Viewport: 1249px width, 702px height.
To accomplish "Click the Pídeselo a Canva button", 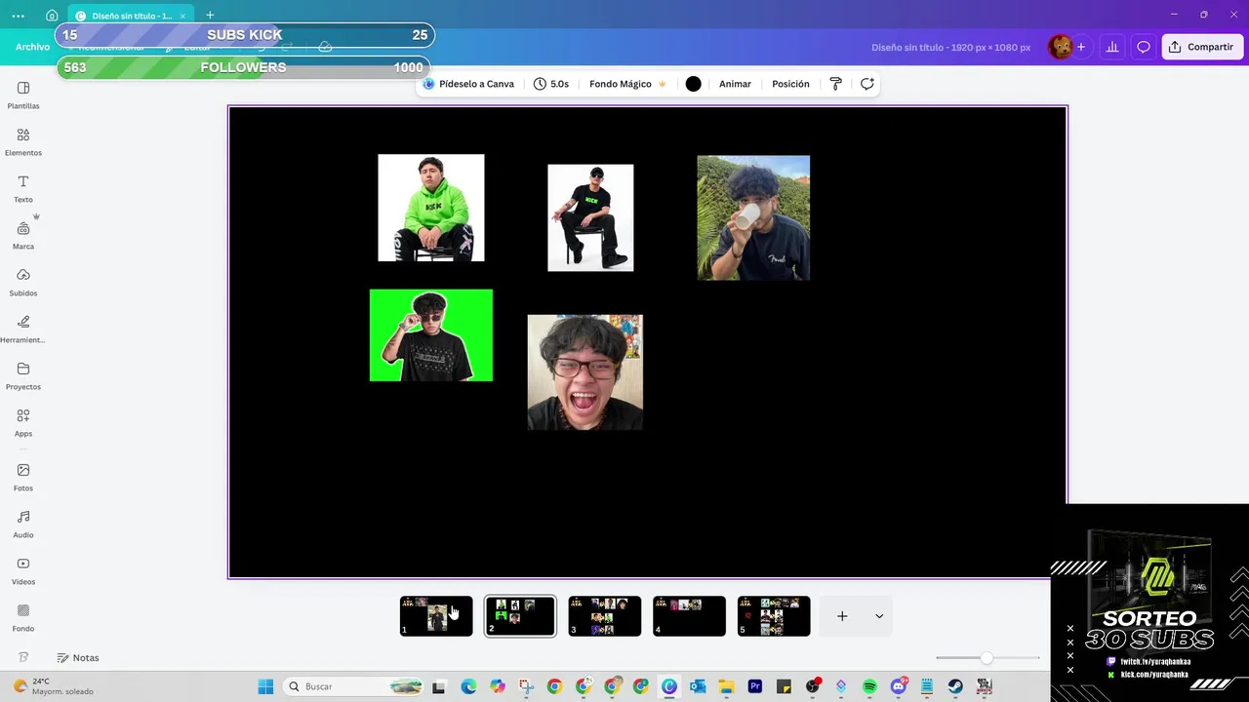I will click(468, 84).
